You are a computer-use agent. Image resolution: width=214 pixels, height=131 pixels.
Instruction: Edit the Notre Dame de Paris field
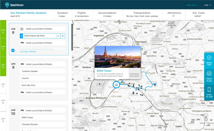tap(39, 36)
